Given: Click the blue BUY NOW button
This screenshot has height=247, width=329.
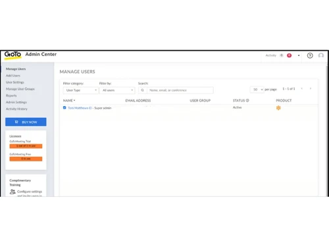Looking at the screenshot, I should pos(26,122).
